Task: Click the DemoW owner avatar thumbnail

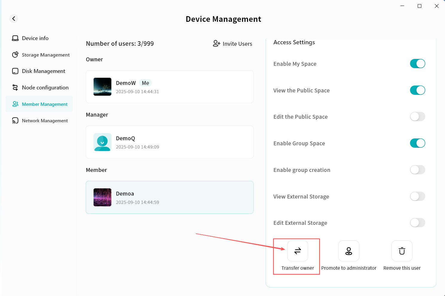Action: coord(103,87)
